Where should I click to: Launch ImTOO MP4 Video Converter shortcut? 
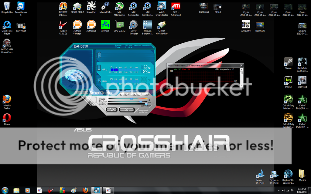[x=7, y=46]
